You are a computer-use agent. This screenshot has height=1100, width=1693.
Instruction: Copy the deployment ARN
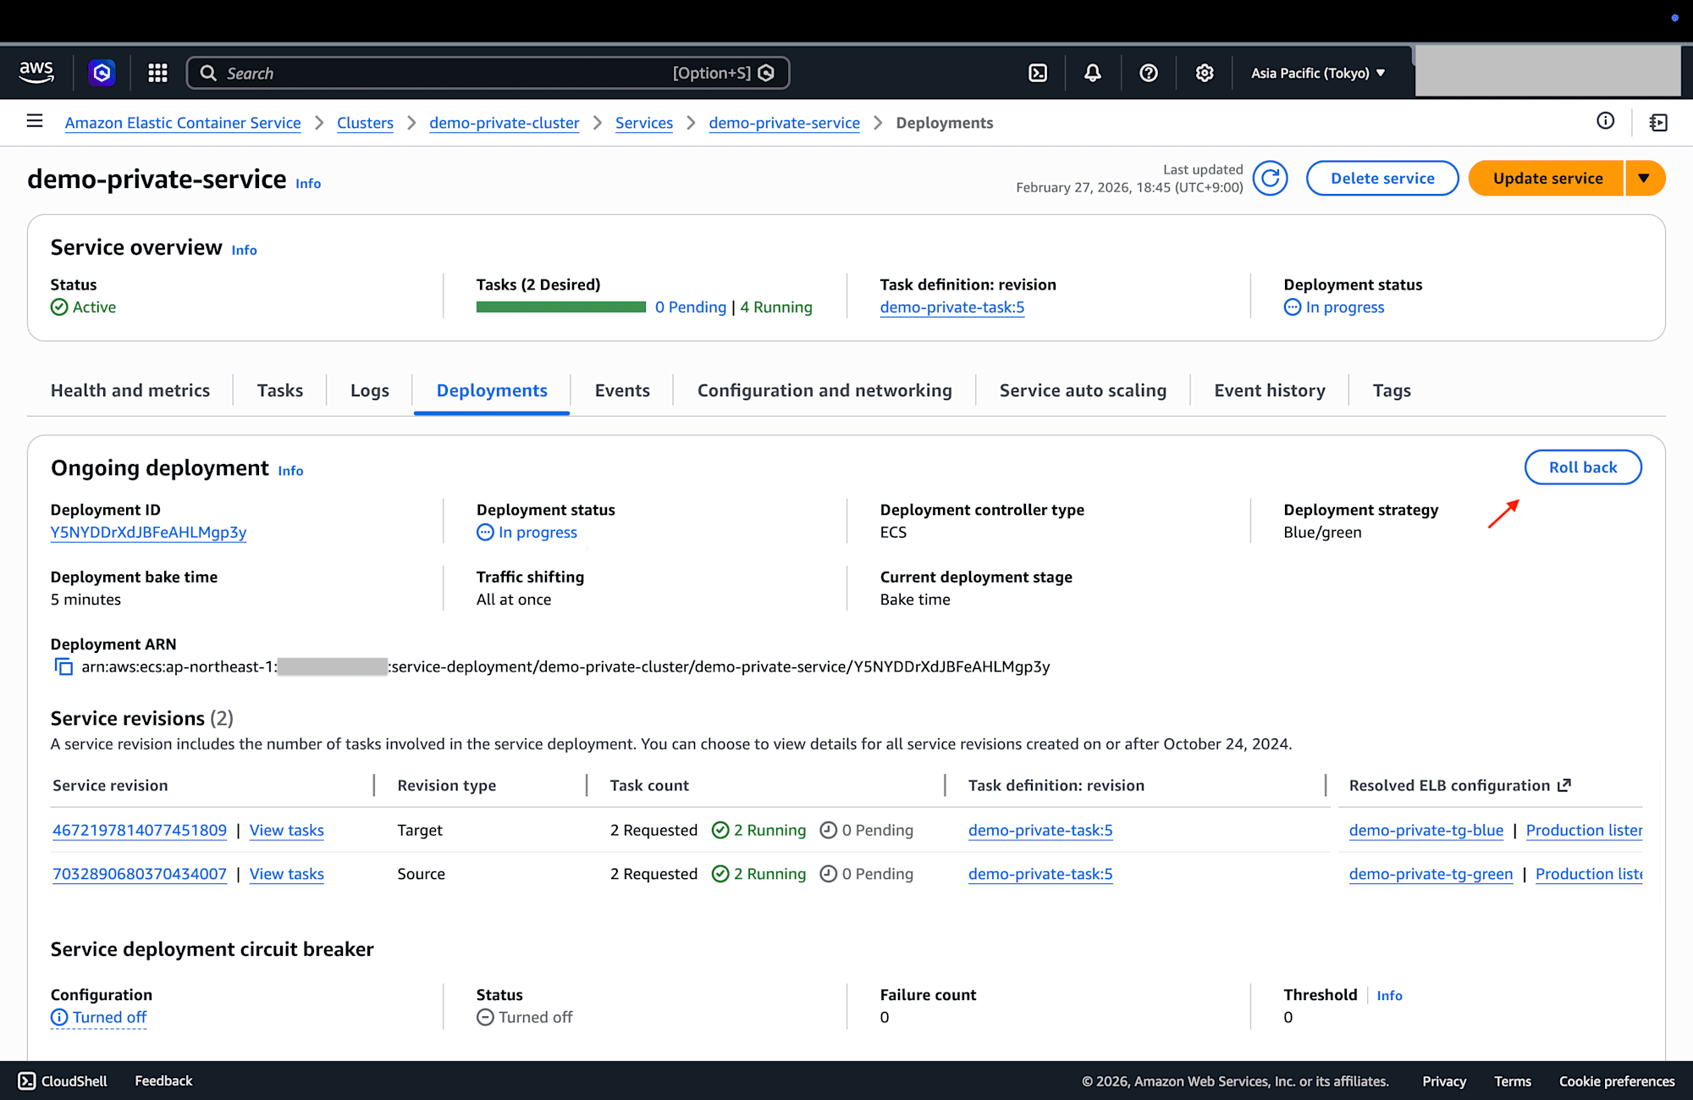tap(63, 667)
